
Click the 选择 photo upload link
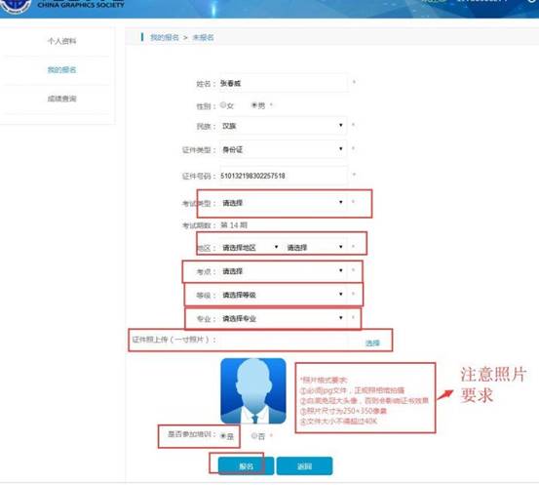(x=372, y=343)
